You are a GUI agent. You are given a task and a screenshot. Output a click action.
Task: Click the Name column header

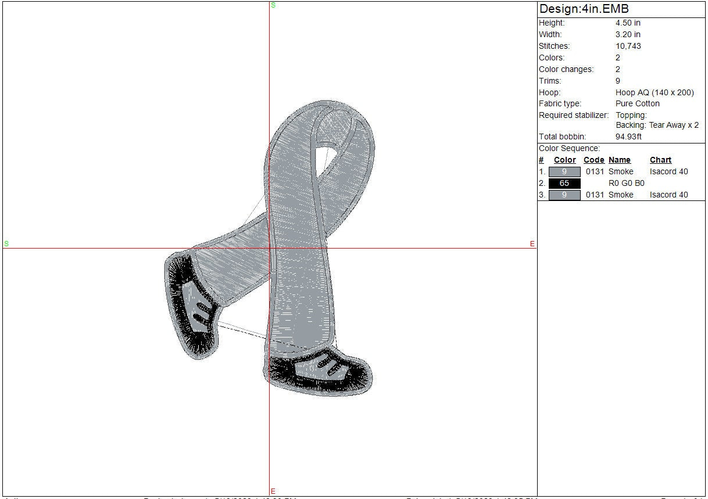click(x=619, y=160)
